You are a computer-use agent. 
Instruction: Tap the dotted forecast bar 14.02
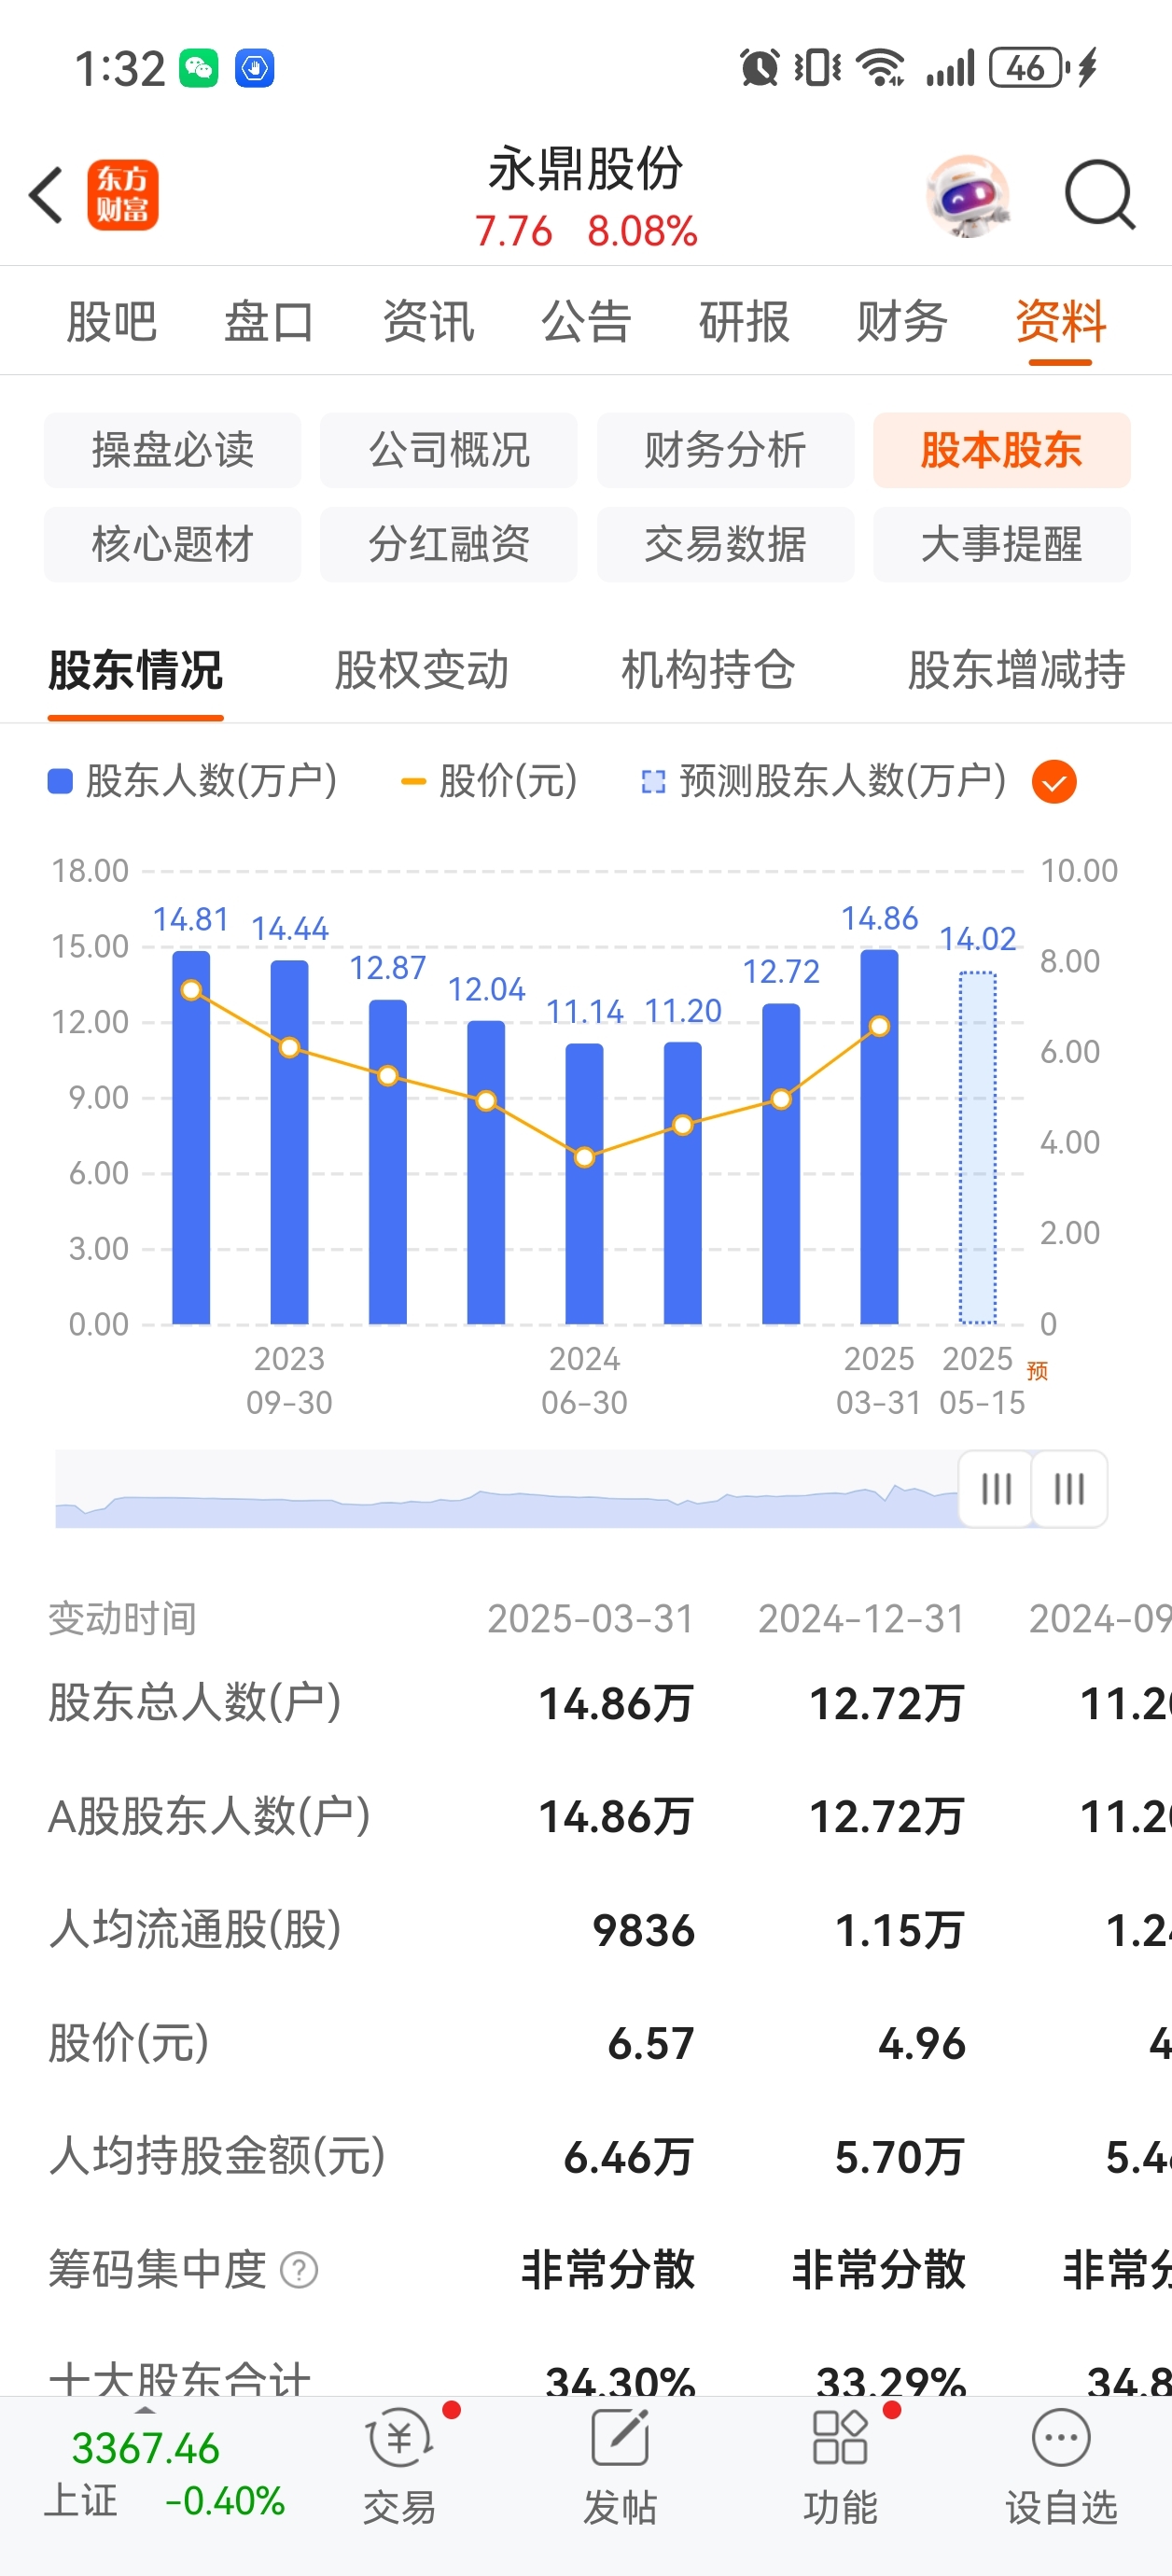tap(978, 1148)
